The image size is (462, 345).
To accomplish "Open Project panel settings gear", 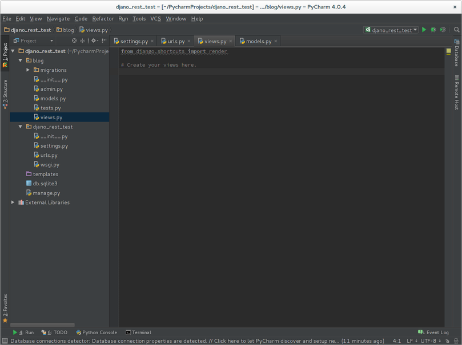I will point(94,40).
